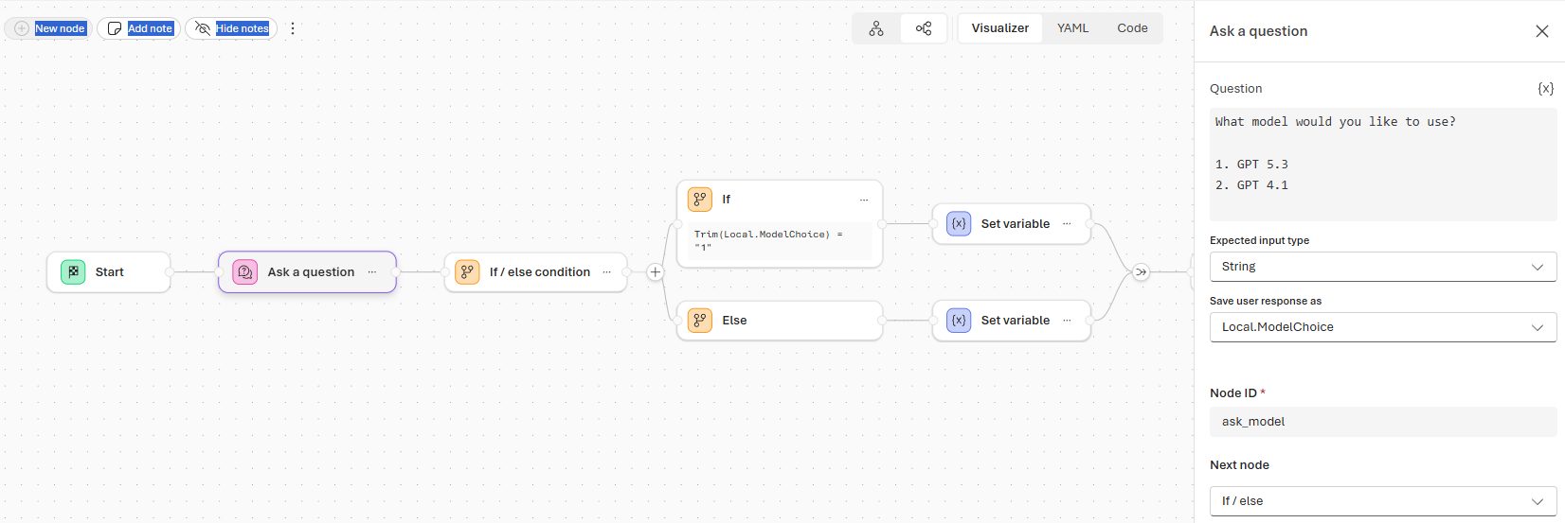This screenshot has height=523, width=1565.
Task: Toggle Hide notes visibility
Action: click(231, 28)
